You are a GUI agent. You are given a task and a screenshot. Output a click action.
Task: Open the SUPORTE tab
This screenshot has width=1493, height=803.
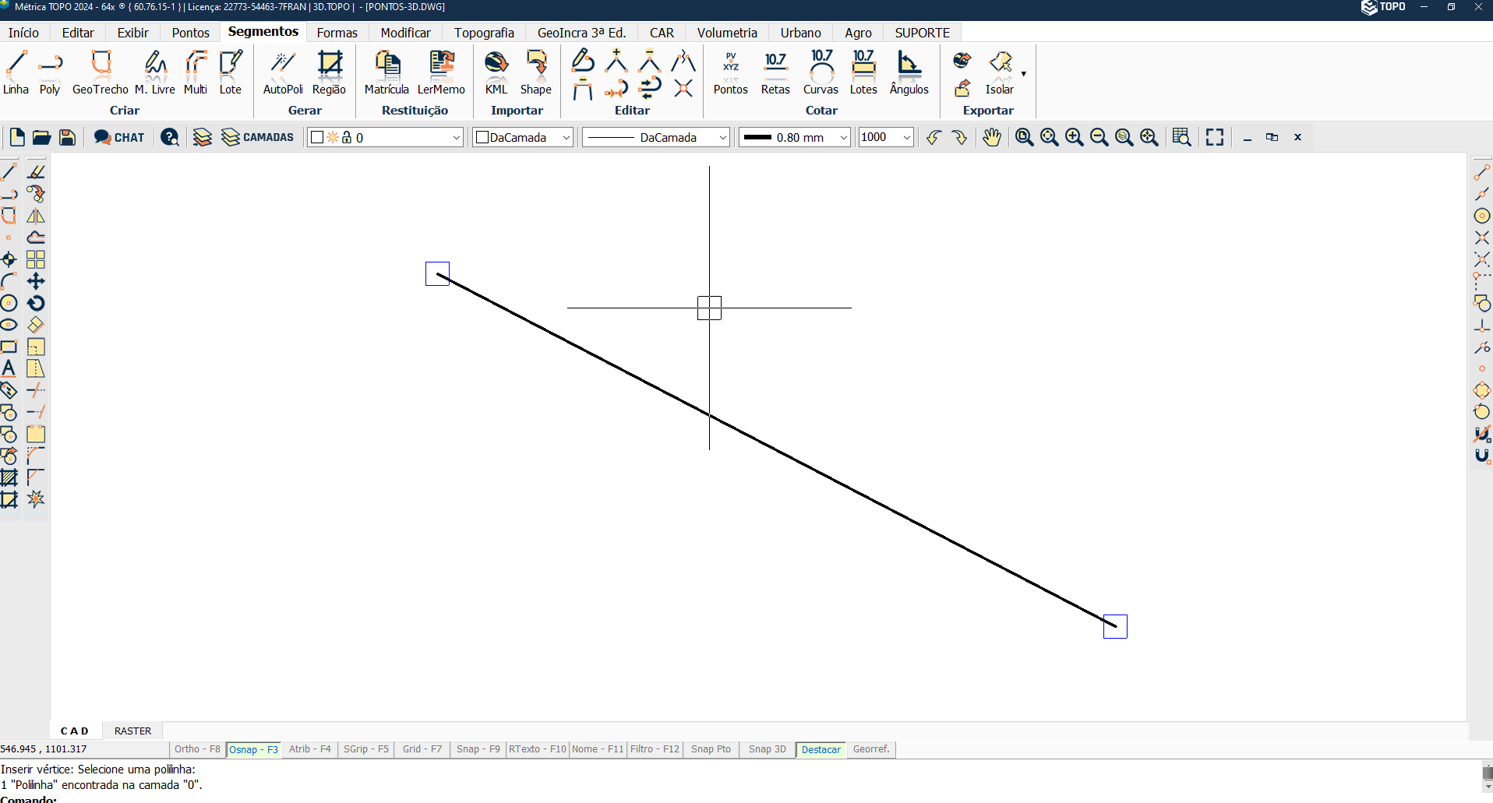922,33
